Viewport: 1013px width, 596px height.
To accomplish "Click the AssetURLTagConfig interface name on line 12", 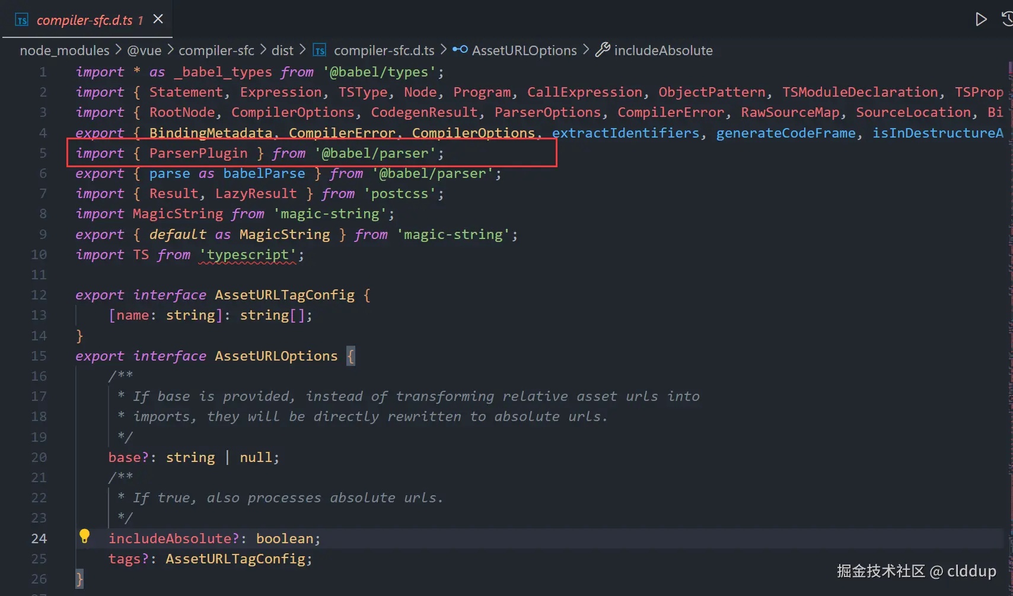I will point(285,295).
